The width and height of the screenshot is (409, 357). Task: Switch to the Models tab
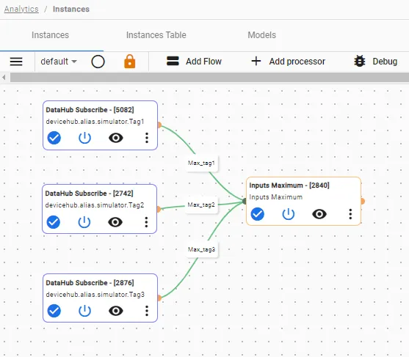(262, 35)
